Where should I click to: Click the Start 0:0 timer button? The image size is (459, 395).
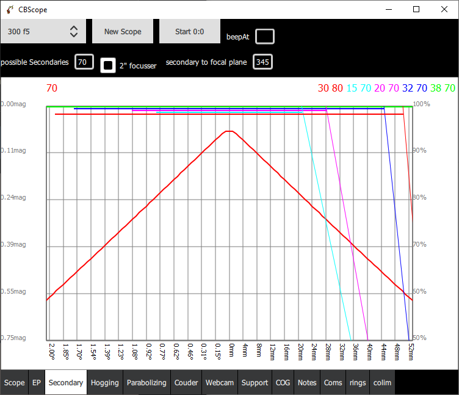click(x=190, y=31)
